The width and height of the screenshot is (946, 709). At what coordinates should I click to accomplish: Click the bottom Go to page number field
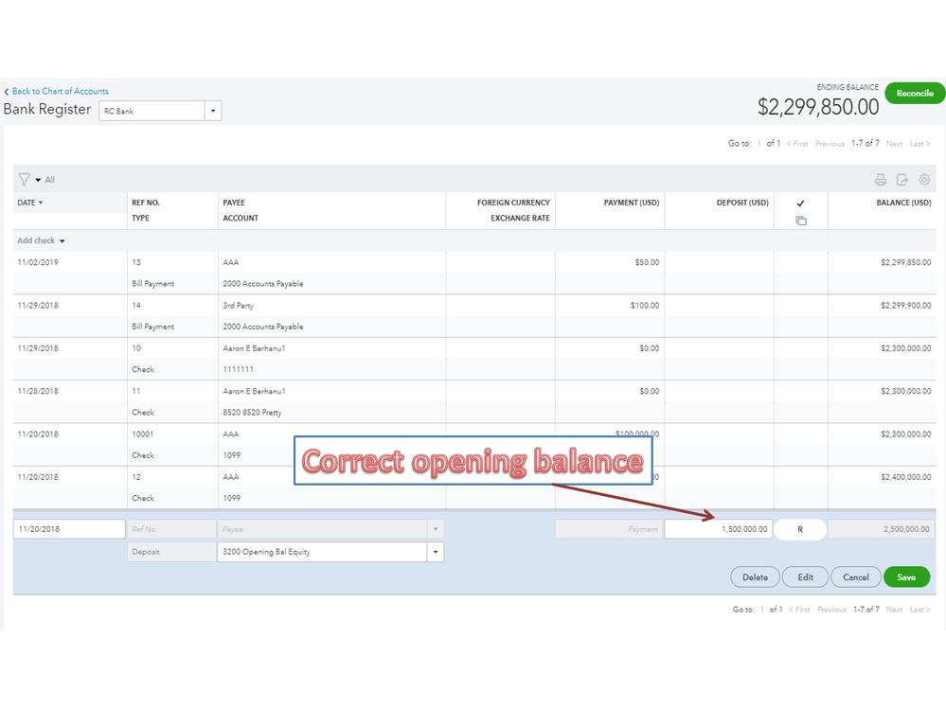[762, 610]
